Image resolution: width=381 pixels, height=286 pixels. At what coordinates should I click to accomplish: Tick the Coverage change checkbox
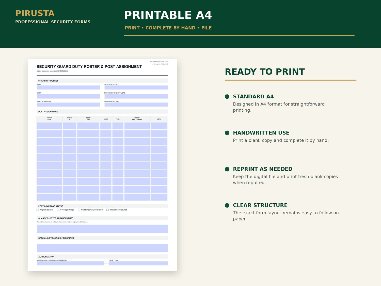coord(58,210)
